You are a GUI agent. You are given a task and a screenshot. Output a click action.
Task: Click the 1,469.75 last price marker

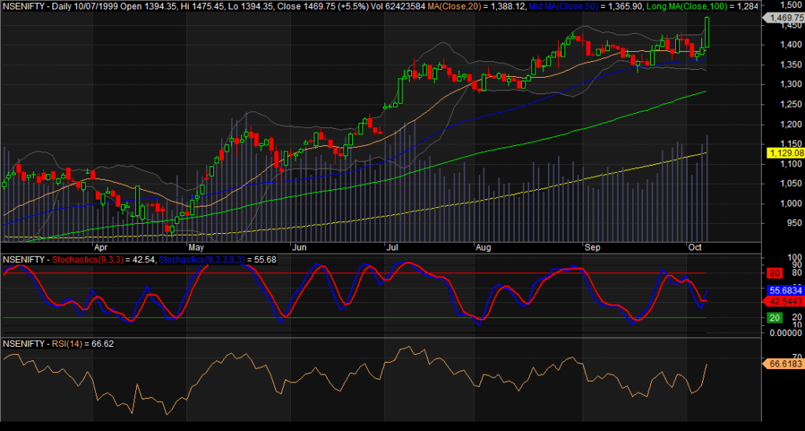tap(785, 18)
